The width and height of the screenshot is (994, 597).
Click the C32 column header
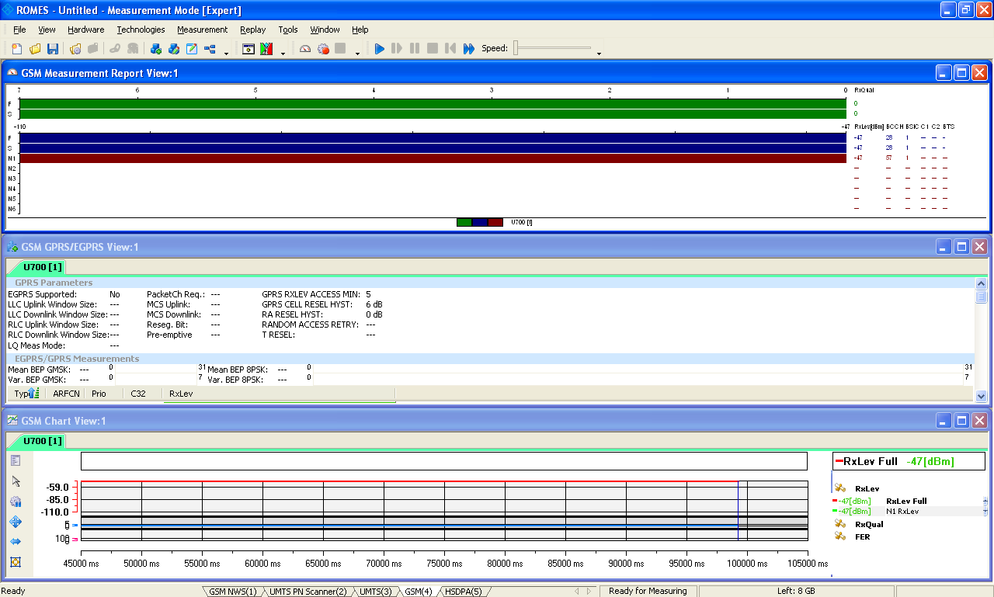pos(143,394)
